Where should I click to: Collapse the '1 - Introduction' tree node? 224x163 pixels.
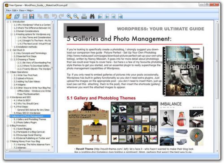tap(8, 22)
